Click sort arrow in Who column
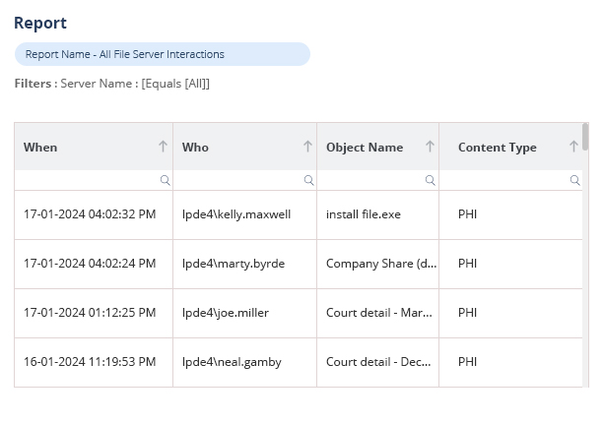 pyautogui.click(x=306, y=147)
